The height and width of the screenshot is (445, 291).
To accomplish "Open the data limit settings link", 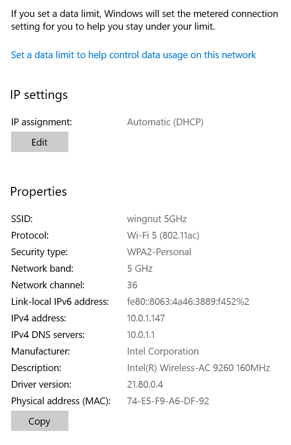I will tap(133, 55).
